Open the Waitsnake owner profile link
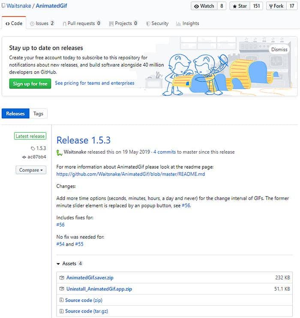This screenshot has width=300, height=318. (x=18, y=6)
